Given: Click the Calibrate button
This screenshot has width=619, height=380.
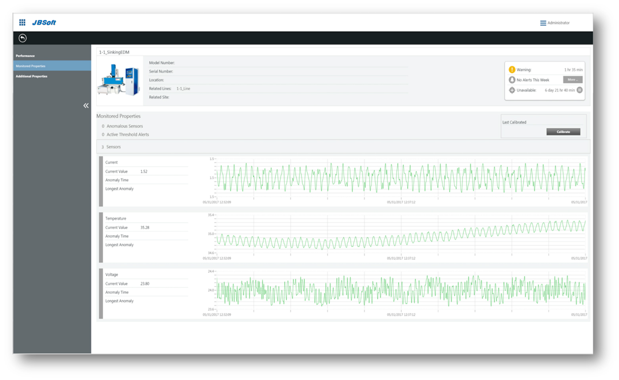Looking at the screenshot, I should [x=563, y=132].
